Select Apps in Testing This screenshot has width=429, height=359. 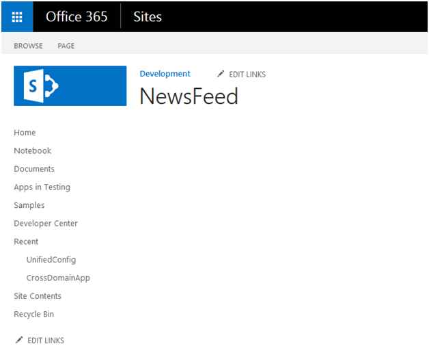click(x=42, y=187)
